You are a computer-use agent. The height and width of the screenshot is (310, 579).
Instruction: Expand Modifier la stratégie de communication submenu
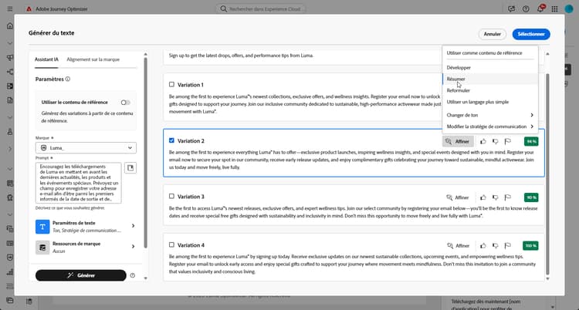490,126
